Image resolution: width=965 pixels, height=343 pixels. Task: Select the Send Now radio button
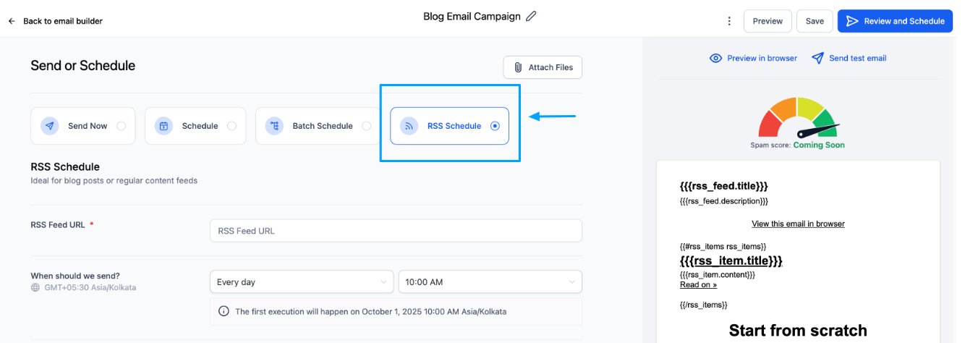pos(121,126)
